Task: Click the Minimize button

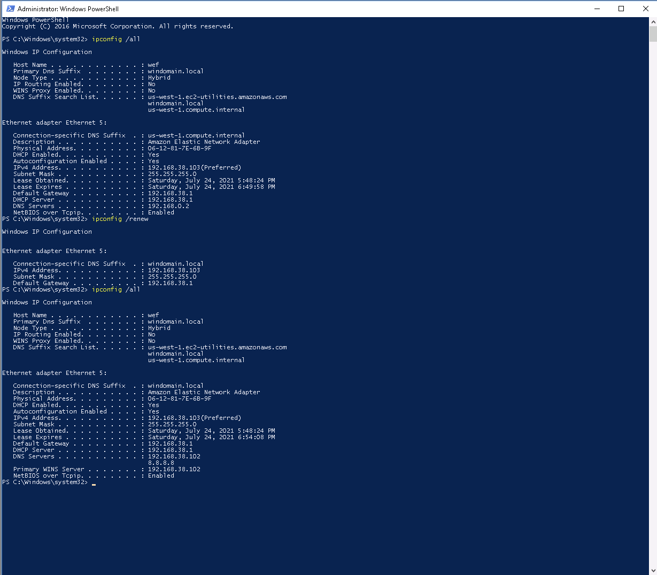Action: click(x=598, y=8)
